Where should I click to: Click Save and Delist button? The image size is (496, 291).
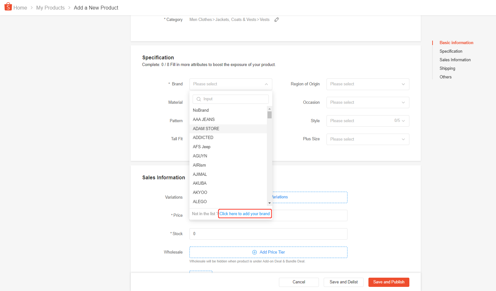click(344, 282)
